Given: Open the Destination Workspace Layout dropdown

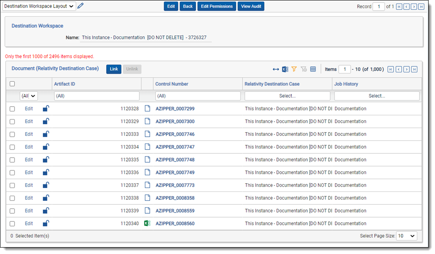Looking at the screenshot, I should click(x=39, y=6).
